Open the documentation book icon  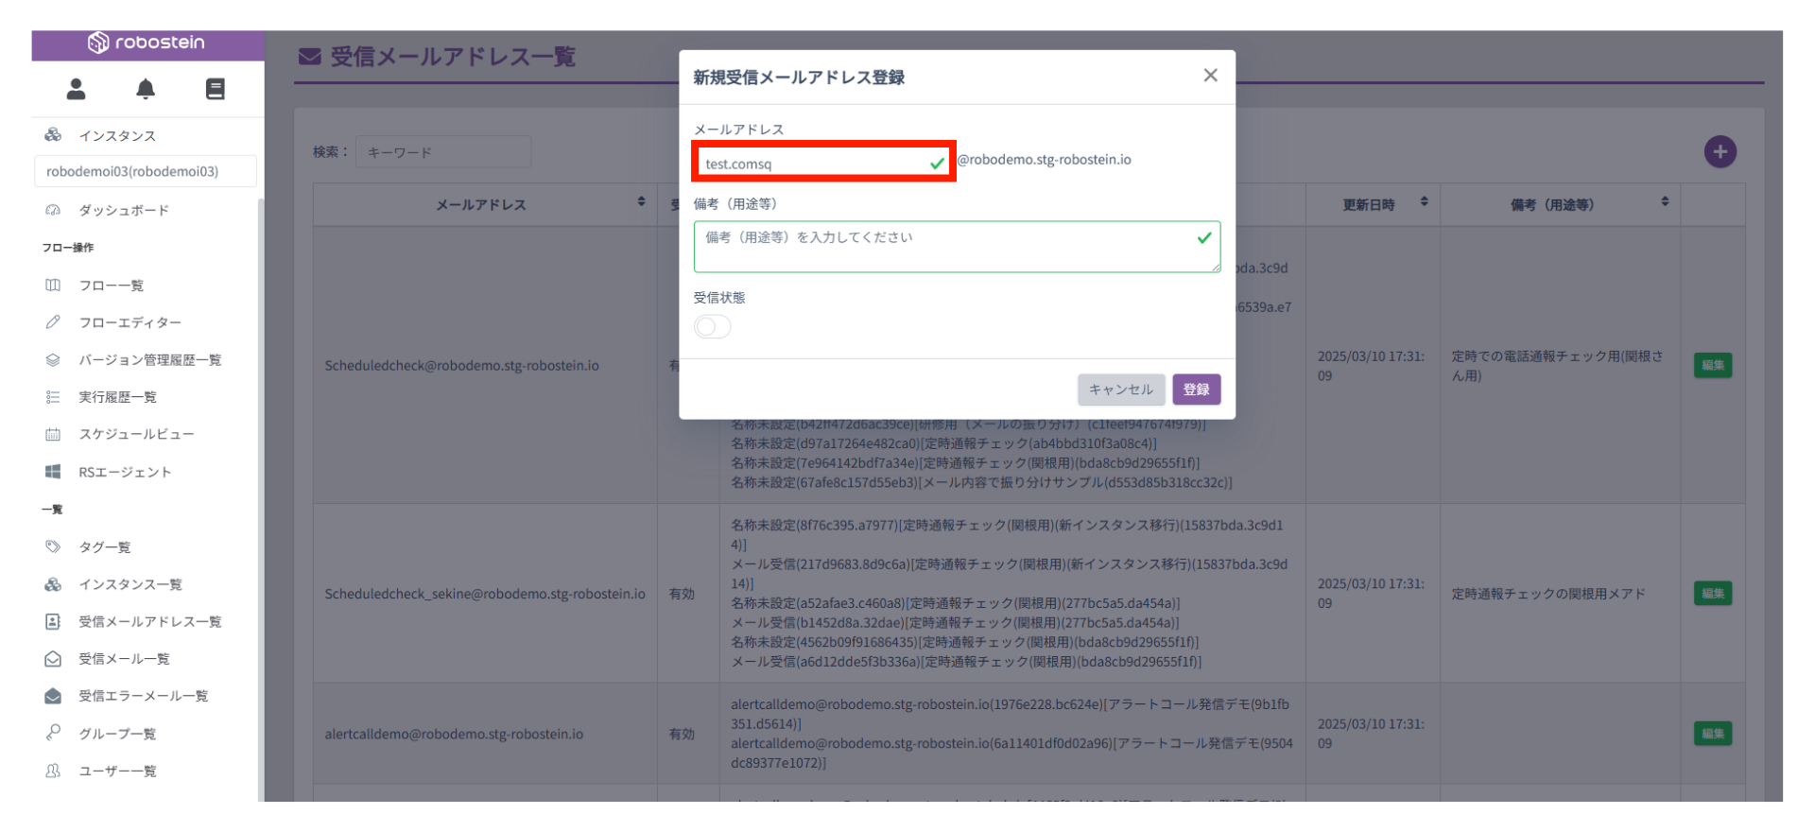pos(216,89)
